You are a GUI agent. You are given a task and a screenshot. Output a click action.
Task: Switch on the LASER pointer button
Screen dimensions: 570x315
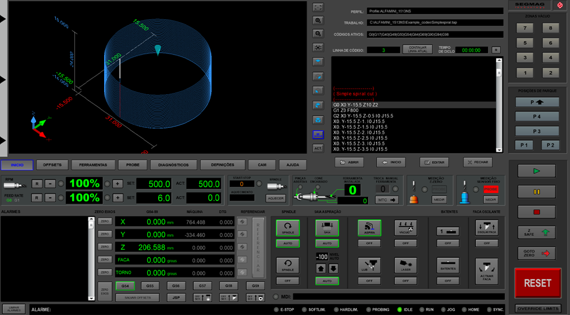pyautogui.click(x=406, y=265)
